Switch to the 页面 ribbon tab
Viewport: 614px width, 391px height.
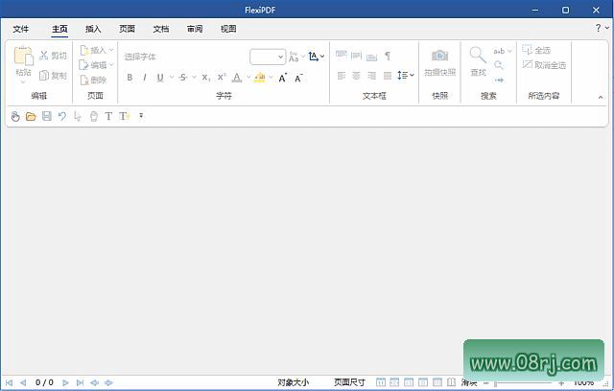click(x=127, y=29)
